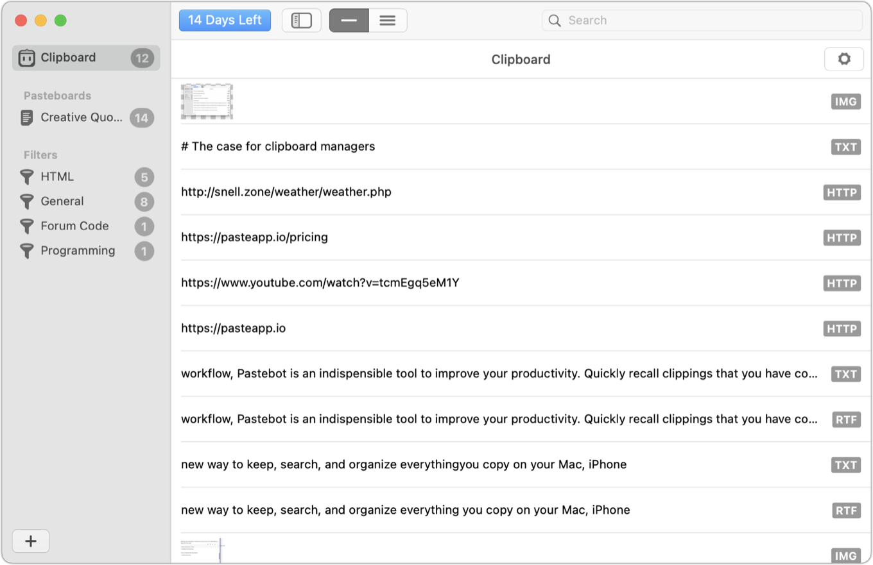Open the 14 Days Left trial info

pyautogui.click(x=225, y=20)
